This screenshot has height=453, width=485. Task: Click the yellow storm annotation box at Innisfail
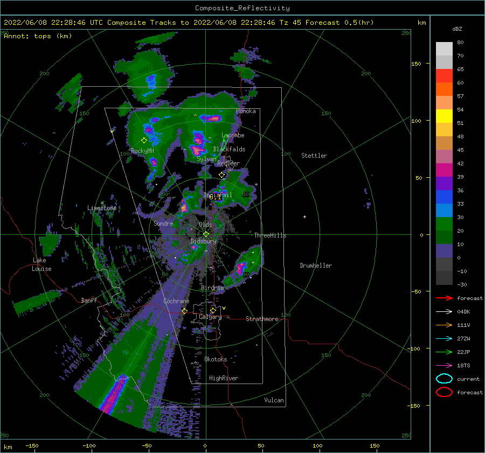216,197
